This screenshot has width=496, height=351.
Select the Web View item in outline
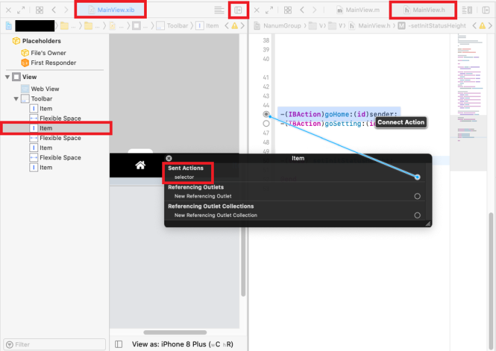click(x=45, y=89)
